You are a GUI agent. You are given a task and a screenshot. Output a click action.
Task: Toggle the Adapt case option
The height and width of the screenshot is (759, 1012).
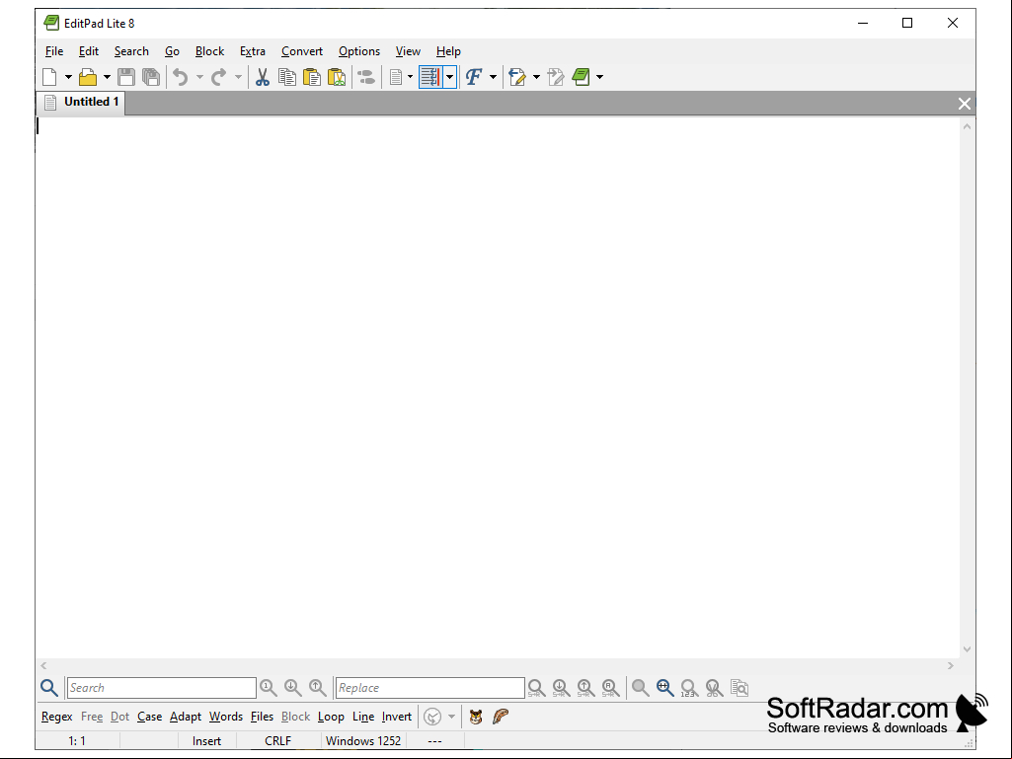tap(186, 717)
